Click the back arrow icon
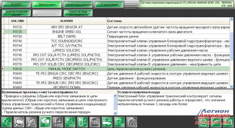Screen dimensions: 235x128 6,122
